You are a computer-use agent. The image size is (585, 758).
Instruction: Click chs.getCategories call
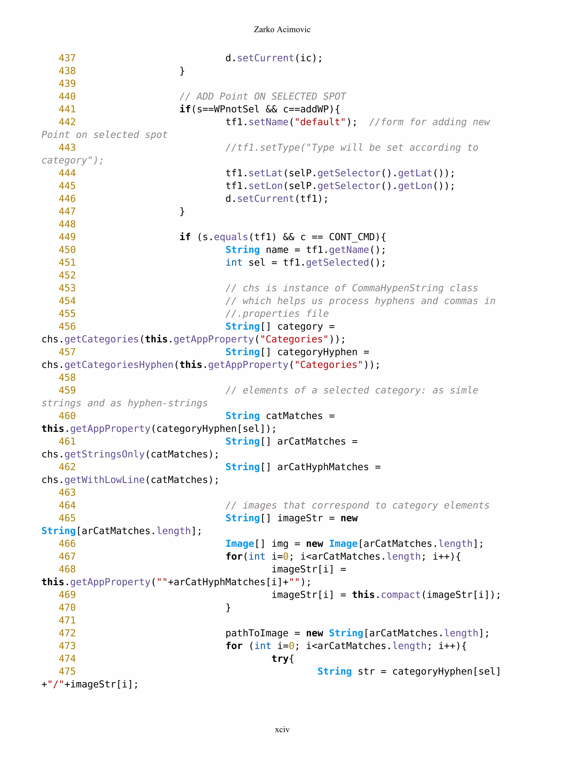(x=193, y=339)
